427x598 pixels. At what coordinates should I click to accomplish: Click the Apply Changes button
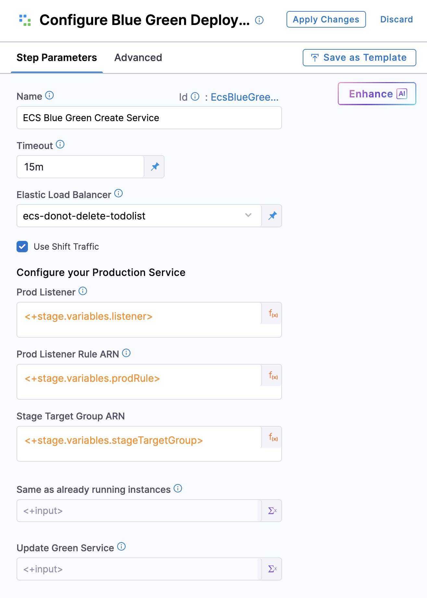coord(326,19)
